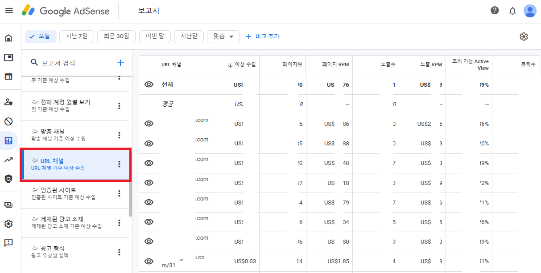Screen dimensions: 541x273
Task: Open the Payments card icon
Action: [9, 205]
